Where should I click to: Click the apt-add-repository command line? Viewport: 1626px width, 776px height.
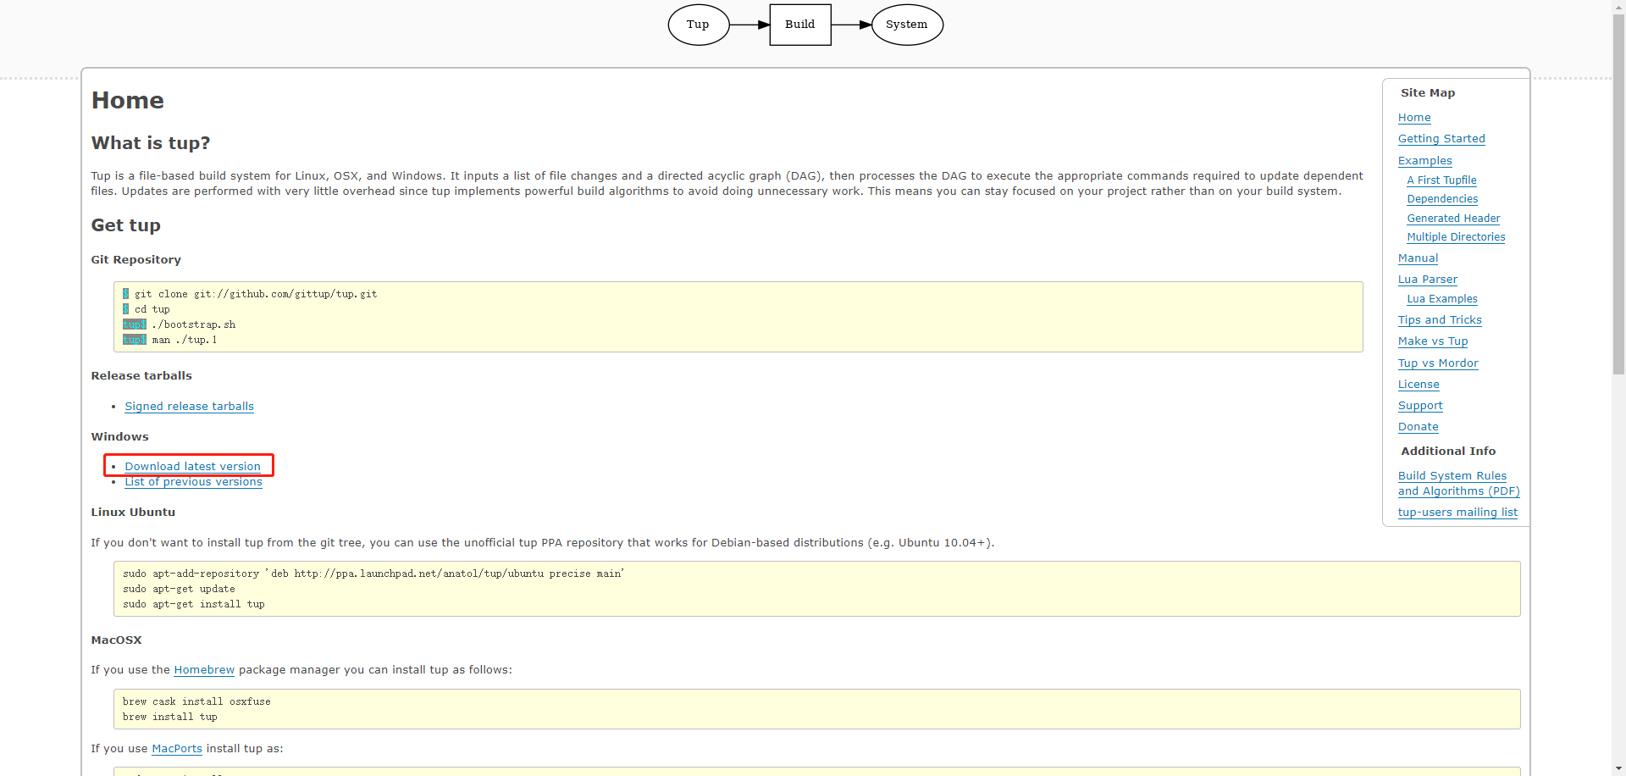point(373,574)
